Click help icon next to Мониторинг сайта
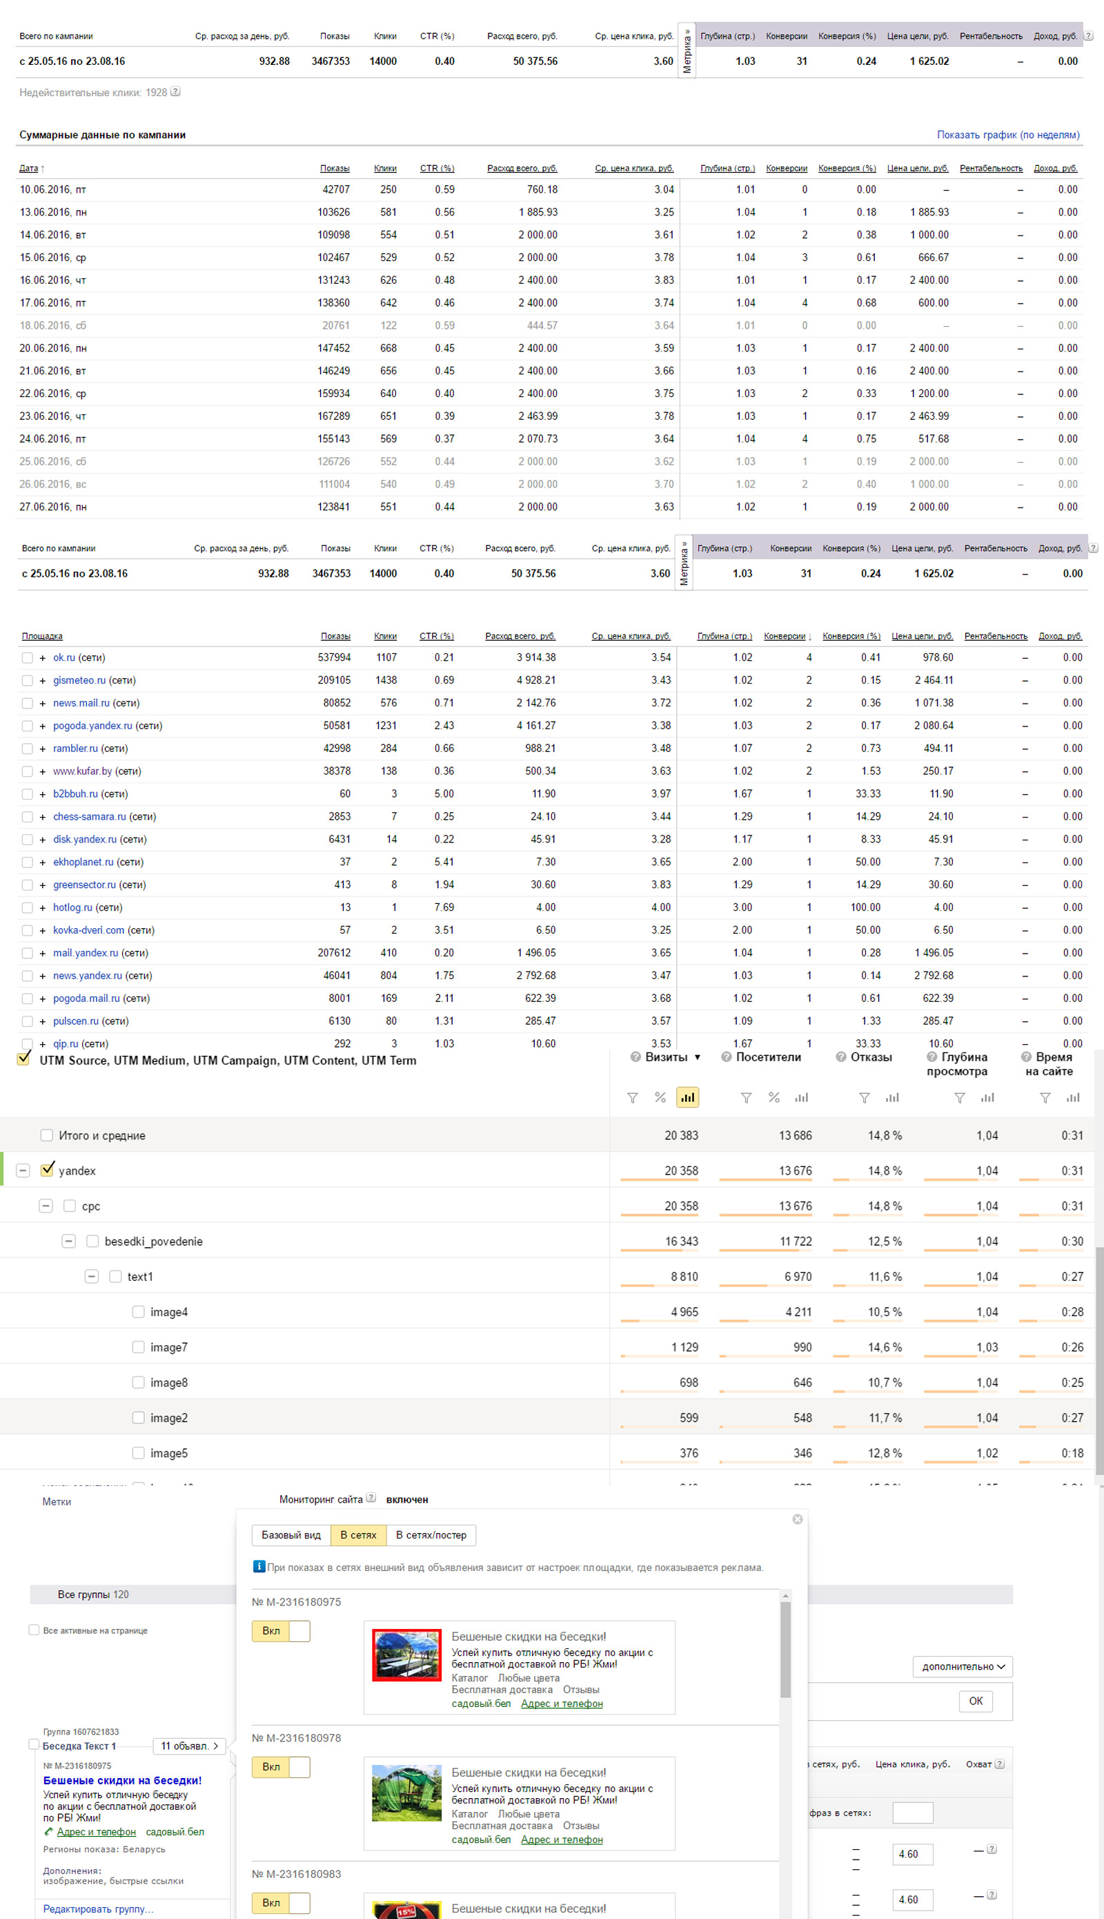This screenshot has height=1919, width=1104. tap(371, 1498)
